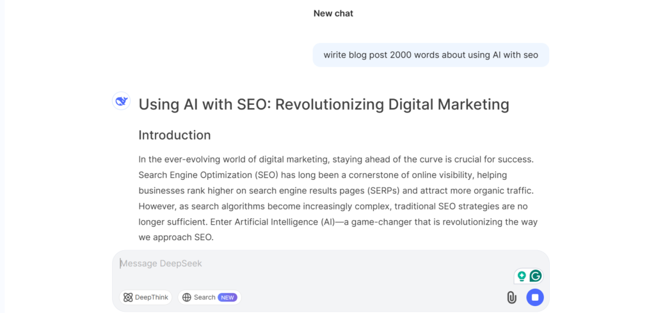Open the Grammarly G icon
656x313 pixels.
(536, 276)
